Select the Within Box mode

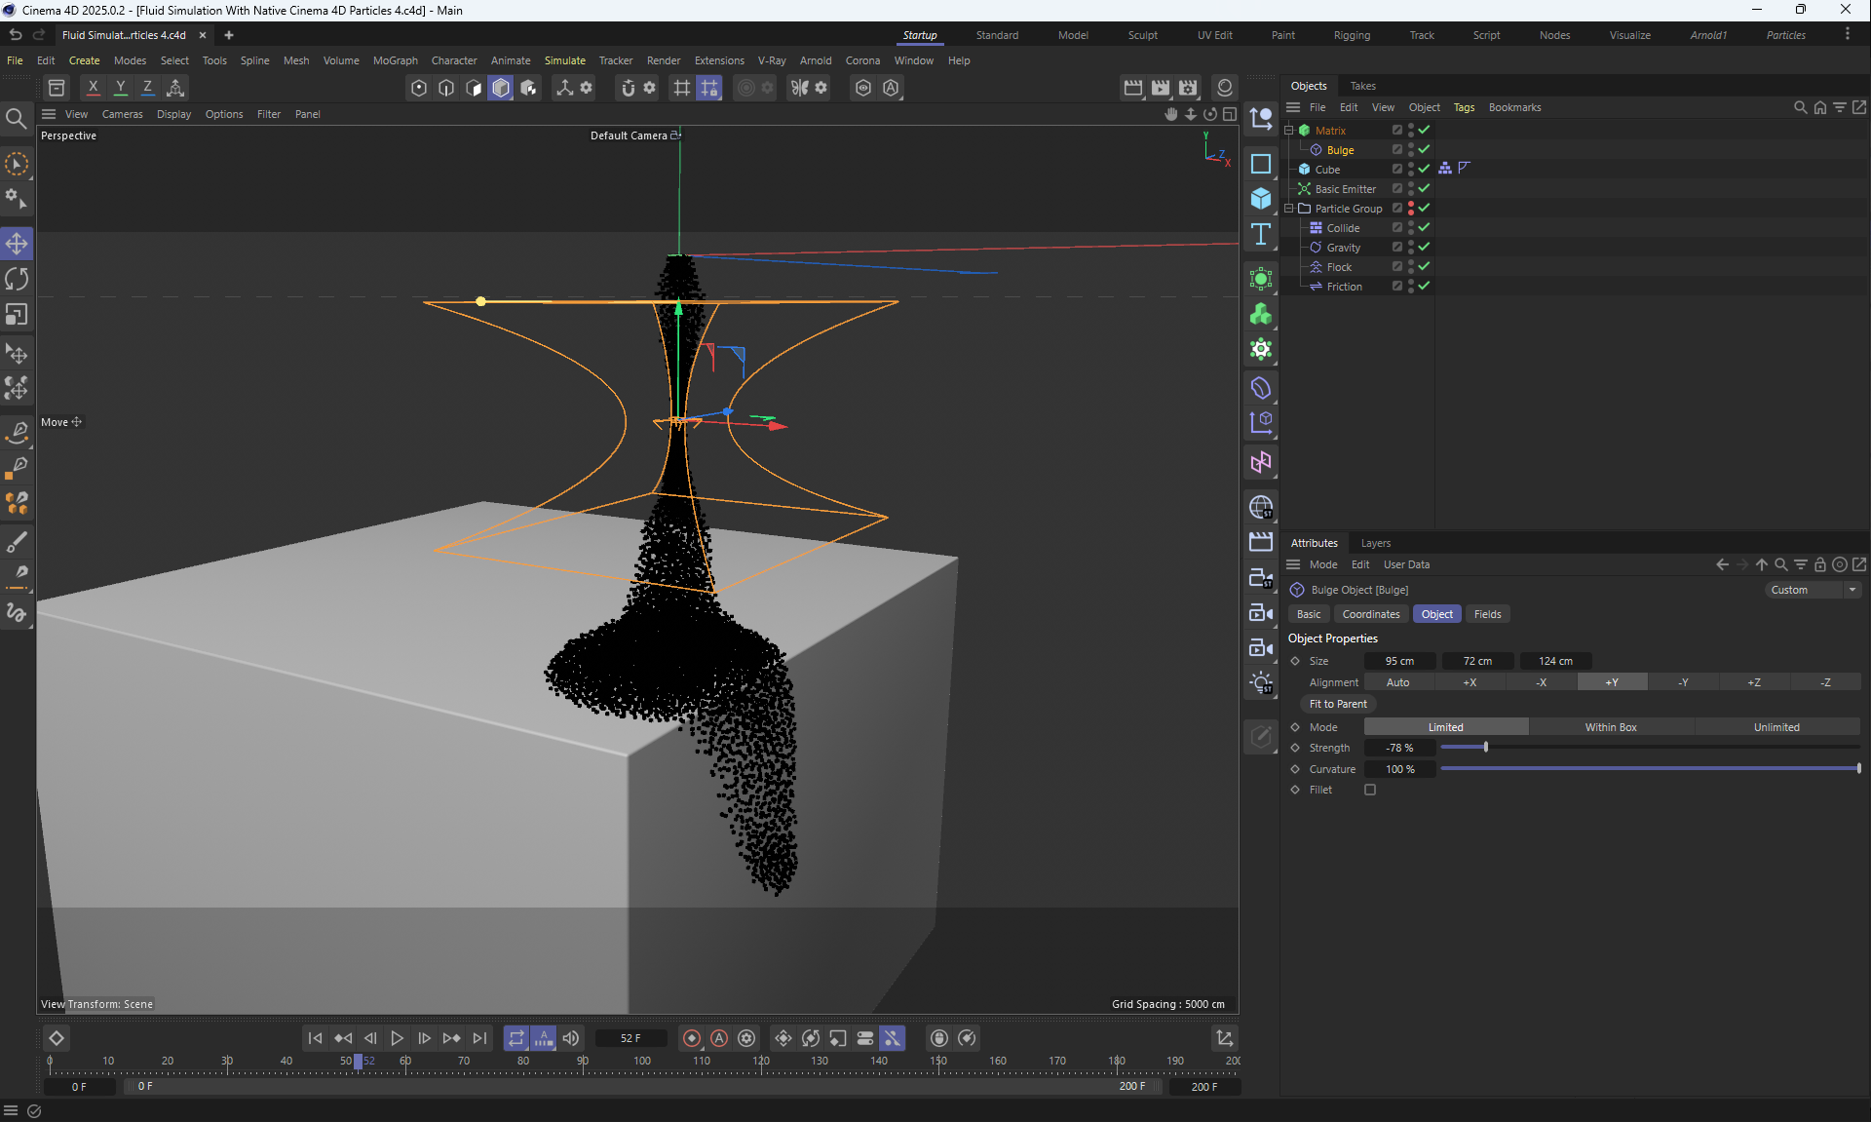tap(1610, 727)
